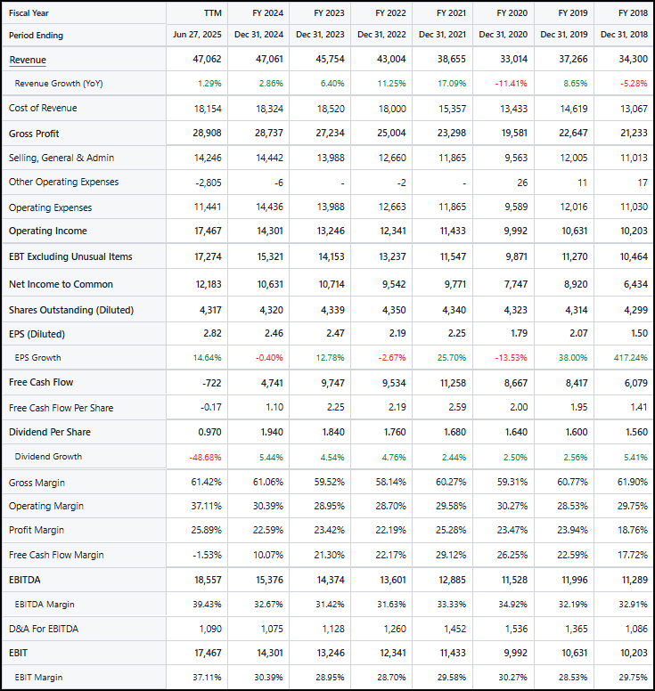Click the EBT Excluding Unusual Items label
The image size is (655, 691).
click(70, 256)
